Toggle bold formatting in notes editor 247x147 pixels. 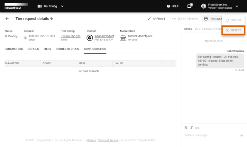186,128
